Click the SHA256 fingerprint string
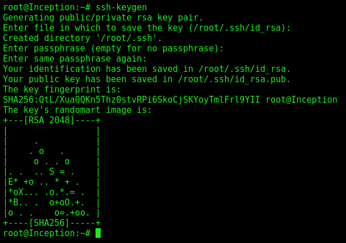 pyautogui.click(x=132, y=100)
